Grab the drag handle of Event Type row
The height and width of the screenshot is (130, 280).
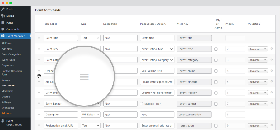coord(39,49)
